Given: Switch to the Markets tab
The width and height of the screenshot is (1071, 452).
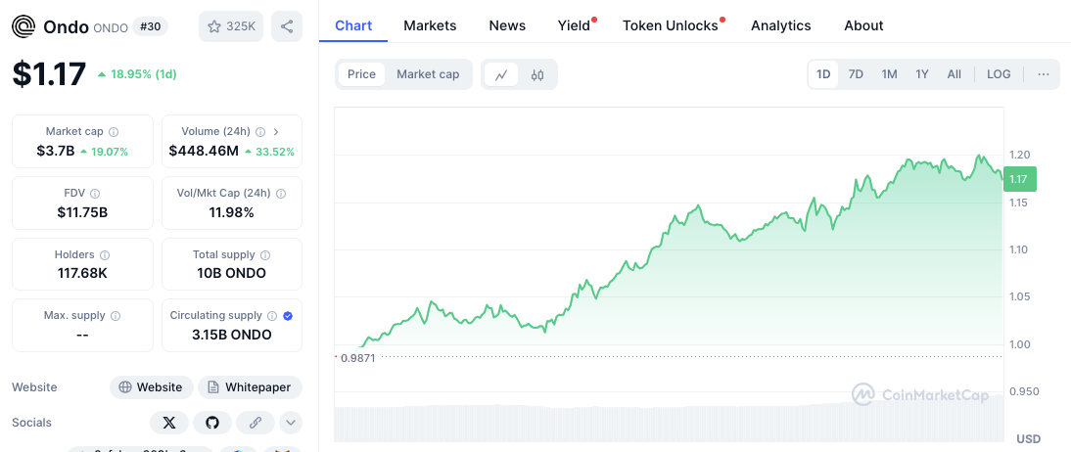Looking at the screenshot, I should coord(430,26).
